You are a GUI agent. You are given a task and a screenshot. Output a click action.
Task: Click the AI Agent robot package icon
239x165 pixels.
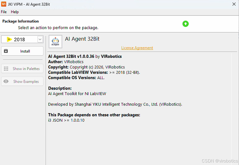pyautogui.click(x=55, y=42)
